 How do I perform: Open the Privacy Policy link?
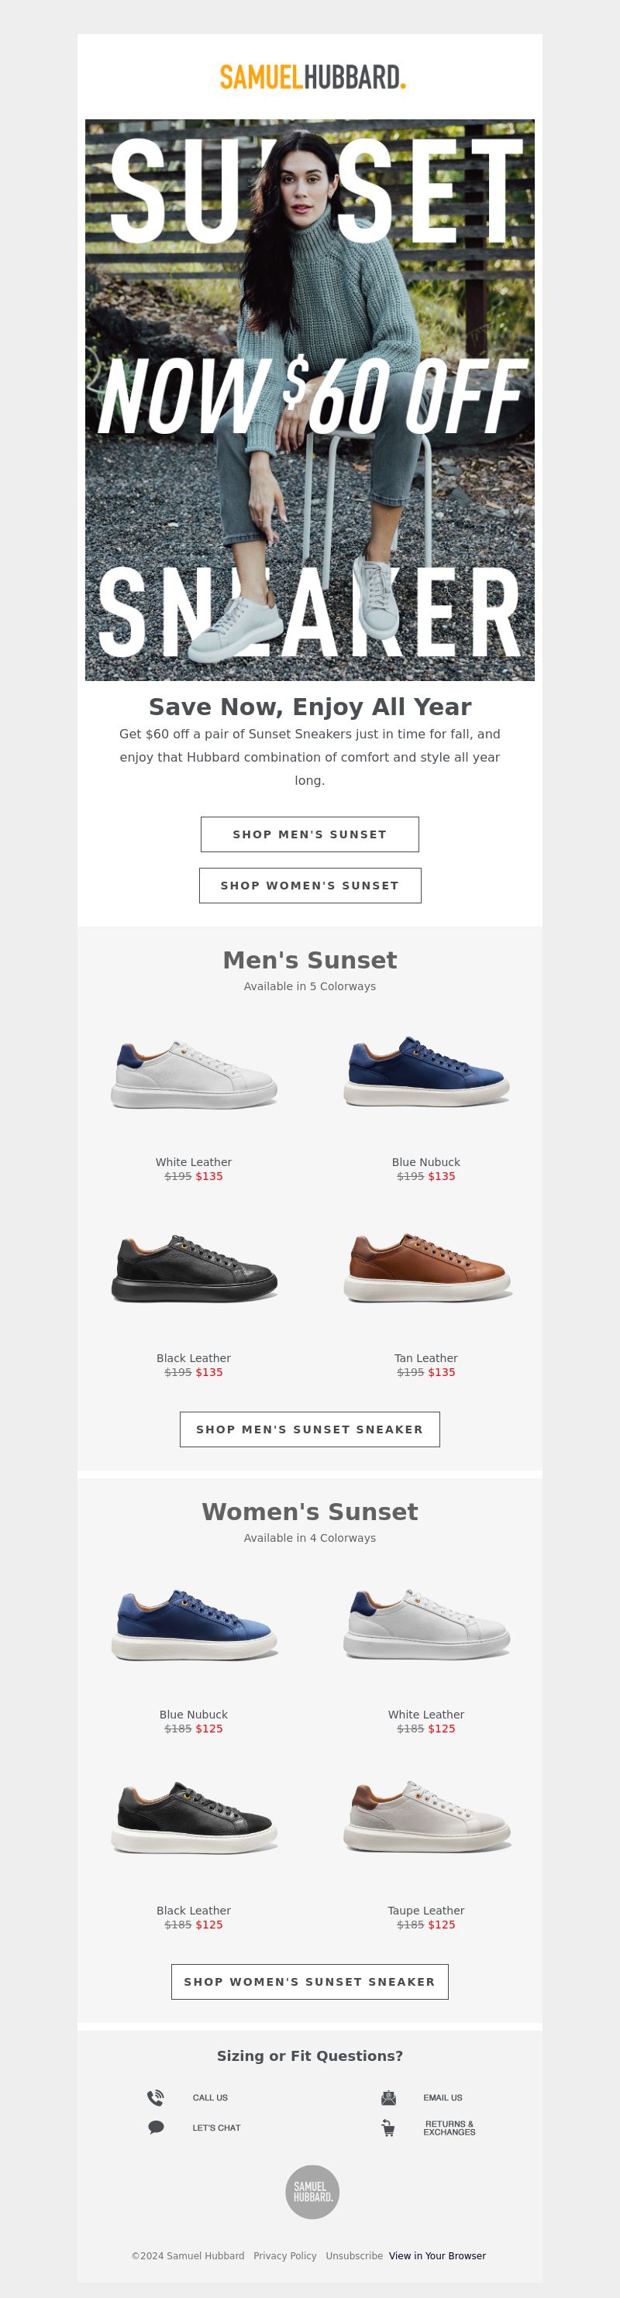284,2255
